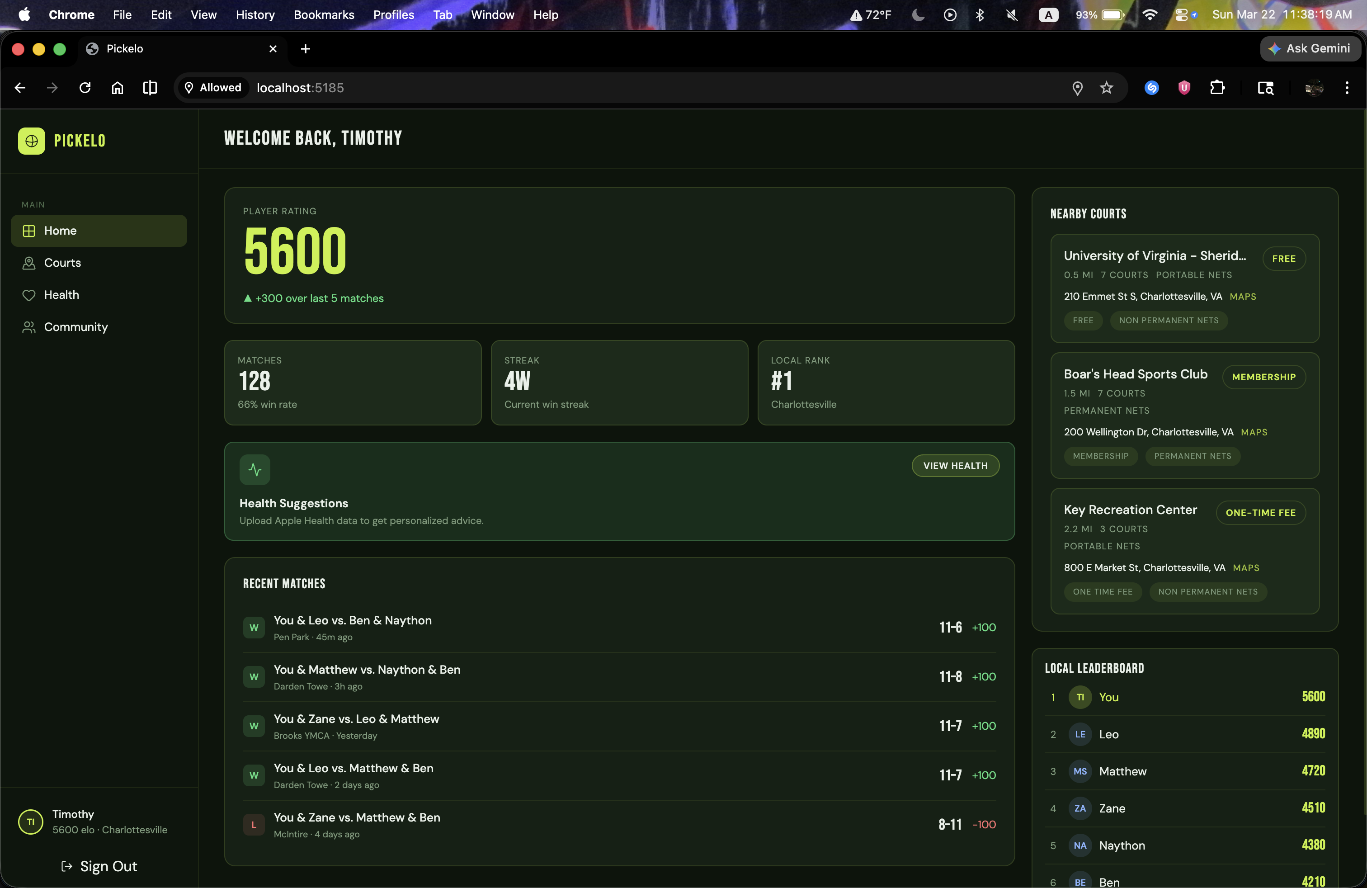The width and height of the screenshot is (1367, 888).
Task: Open MAPS link for Key Recreation Center
Action: 1246,567
